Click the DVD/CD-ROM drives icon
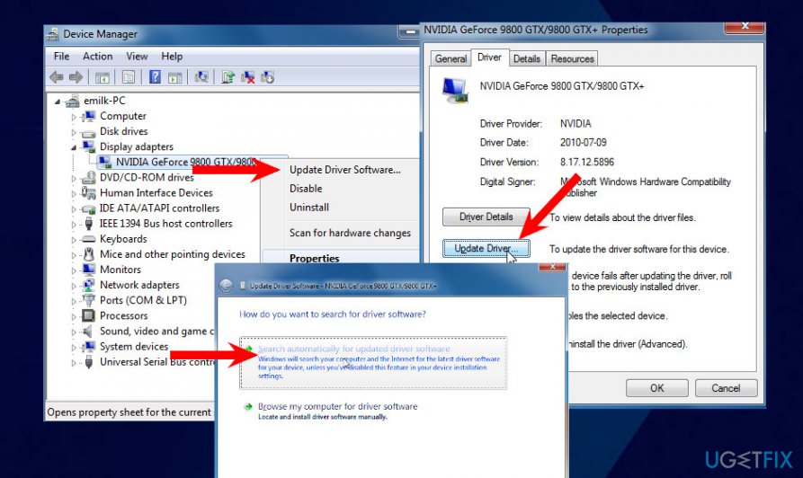The image size is (803, 478). [89, 178]
